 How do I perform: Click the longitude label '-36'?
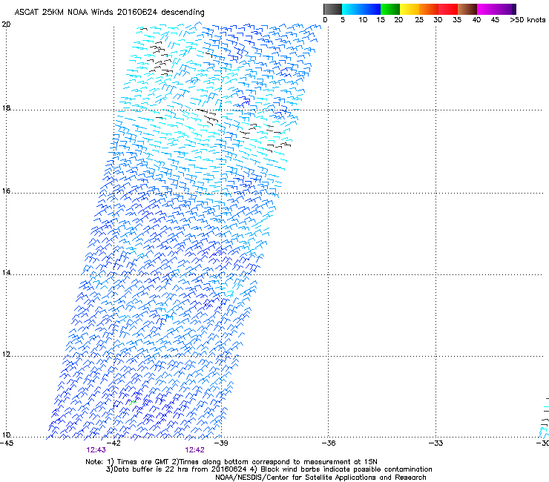point(329,443)
